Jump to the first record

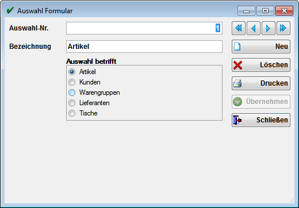[x=239, y=28]
